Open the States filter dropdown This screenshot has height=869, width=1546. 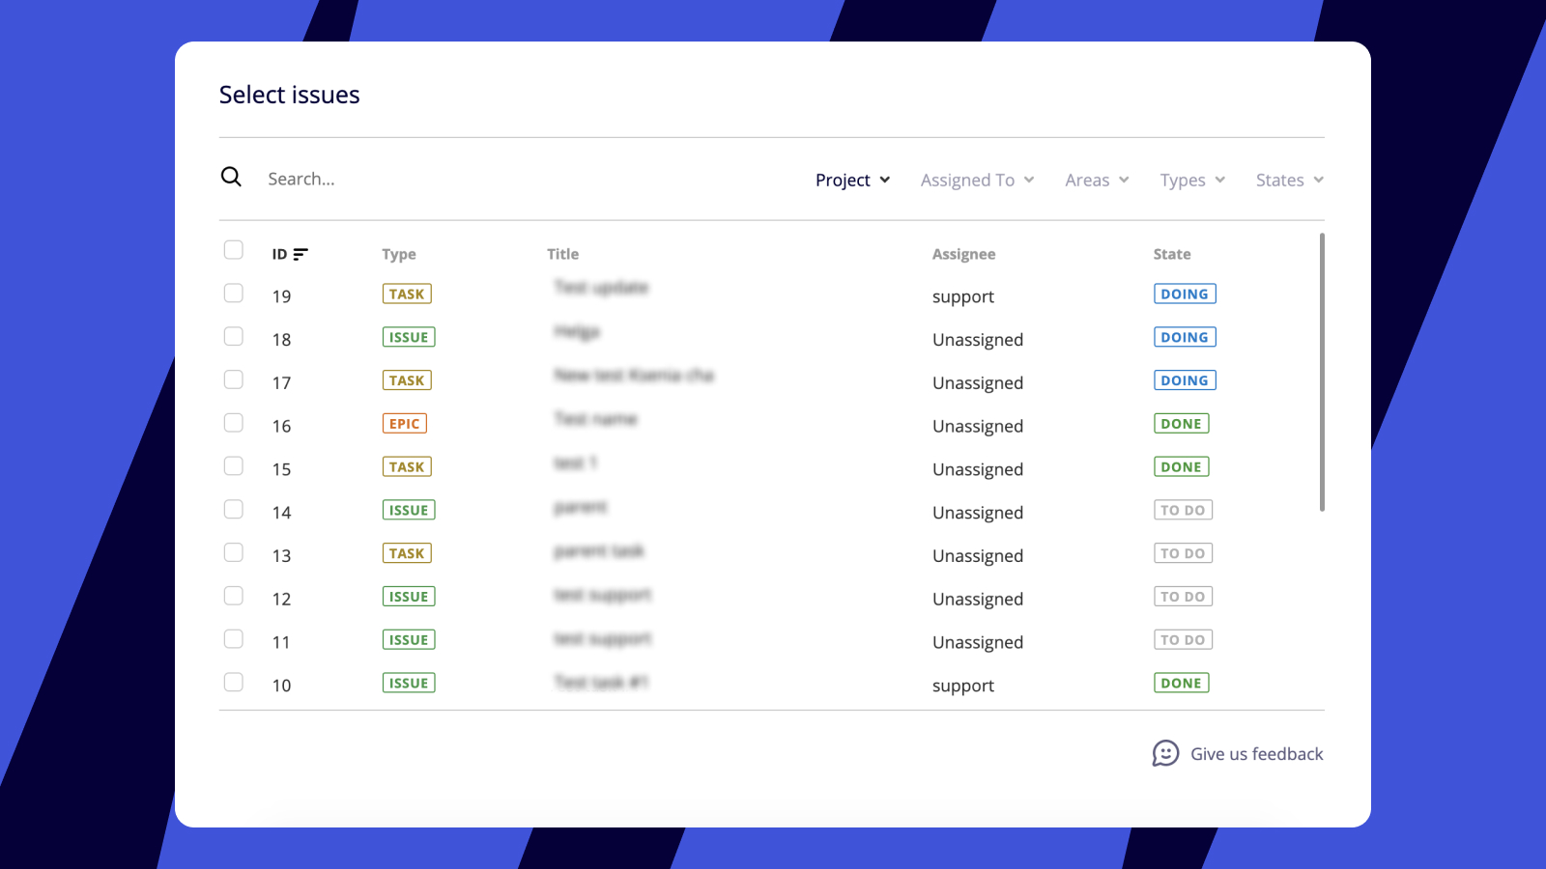1288,180
